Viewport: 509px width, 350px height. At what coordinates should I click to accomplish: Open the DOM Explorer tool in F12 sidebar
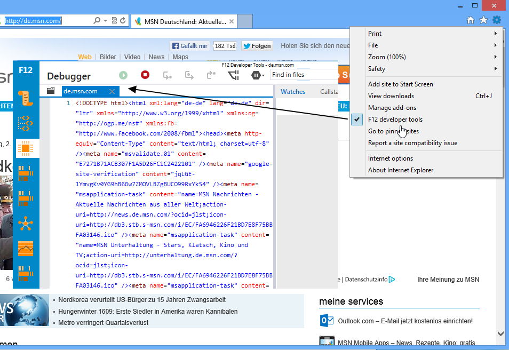[x=26, y=98]
